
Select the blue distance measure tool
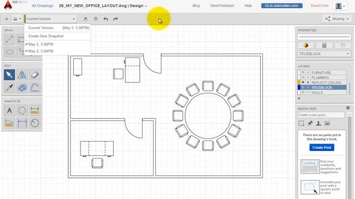coord(22,123)
